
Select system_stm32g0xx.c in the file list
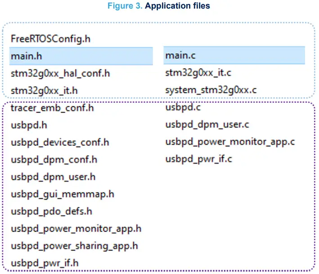pos(211,90)
